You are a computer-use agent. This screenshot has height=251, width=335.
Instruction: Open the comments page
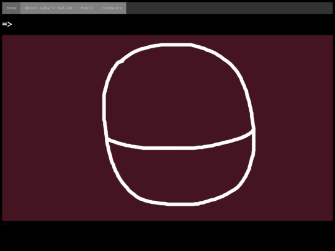[x=112, y=8]
